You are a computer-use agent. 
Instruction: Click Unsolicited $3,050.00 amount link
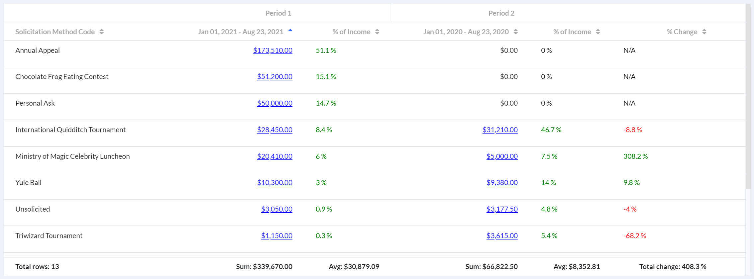(x=276, y=209)
